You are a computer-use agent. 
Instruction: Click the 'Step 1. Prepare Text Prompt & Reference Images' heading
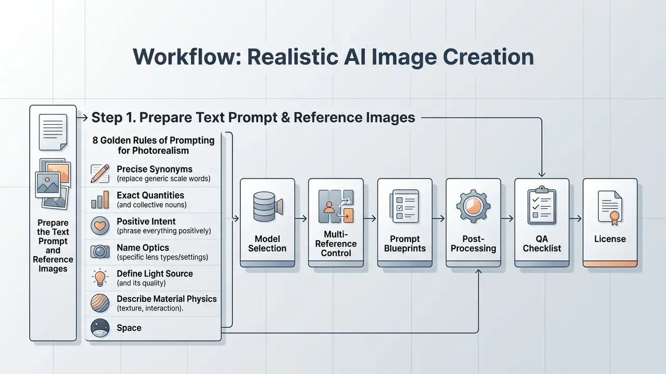click(x=253, y=117)
